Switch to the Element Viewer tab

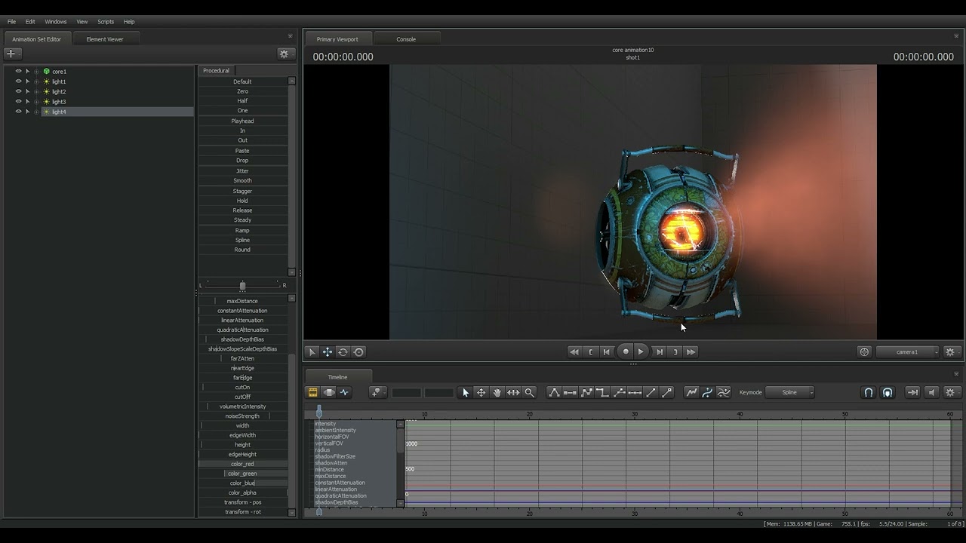(105, 39)
